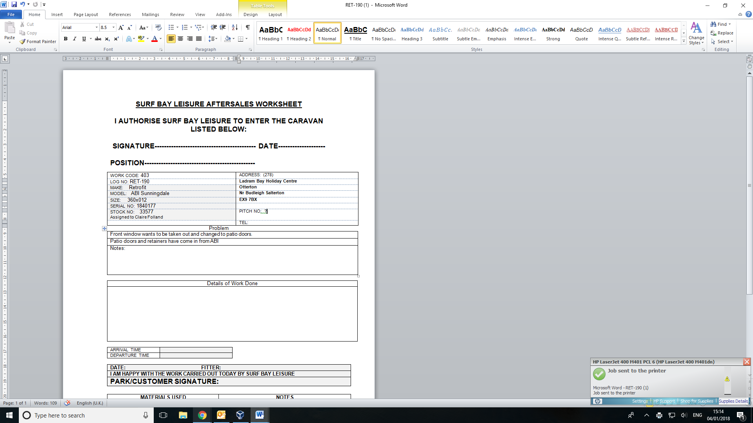Click the Format Painter brush icon
Screen dimensions: 753x423
[23, 42]
